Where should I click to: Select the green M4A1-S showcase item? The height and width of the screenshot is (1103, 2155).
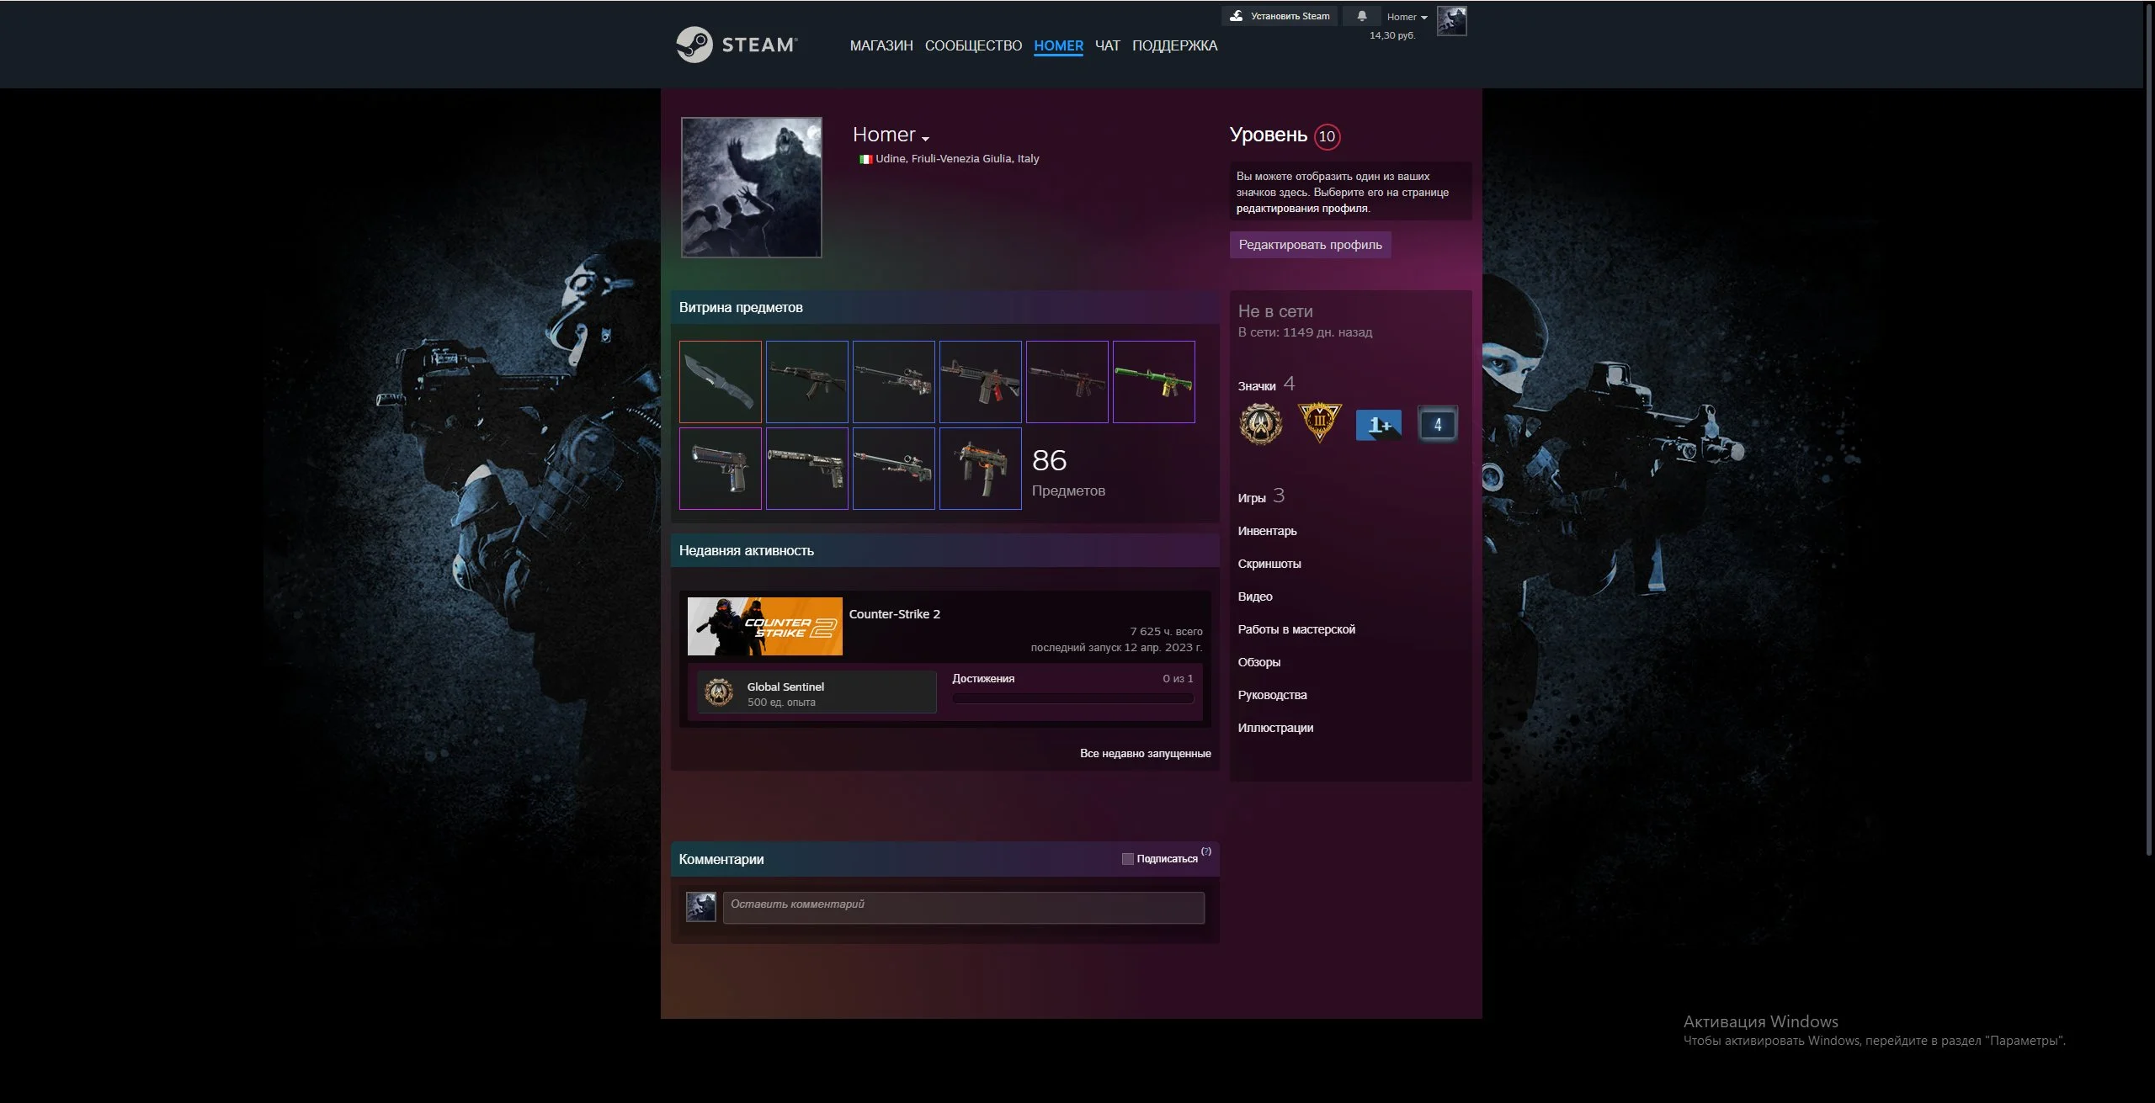click(x=1153, y=382)
